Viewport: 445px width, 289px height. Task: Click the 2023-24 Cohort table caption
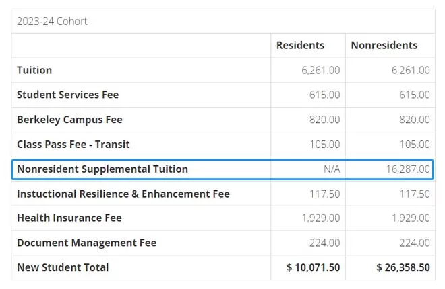point(52,21)
